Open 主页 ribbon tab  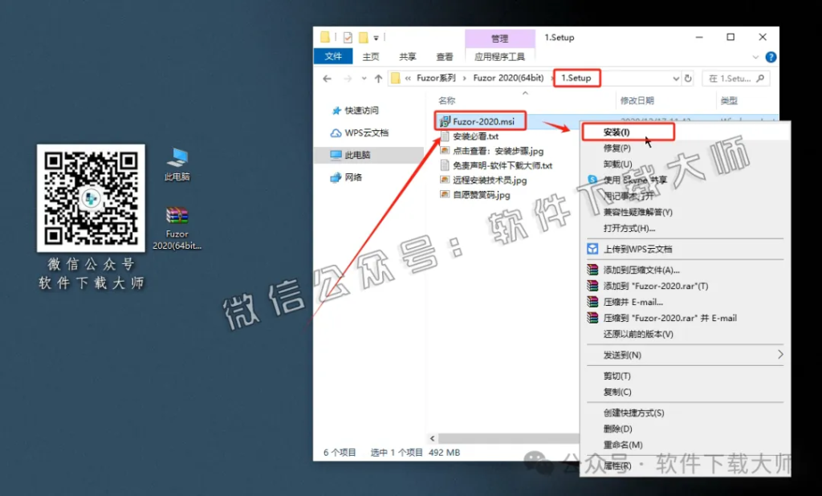[x=371, y=57]
